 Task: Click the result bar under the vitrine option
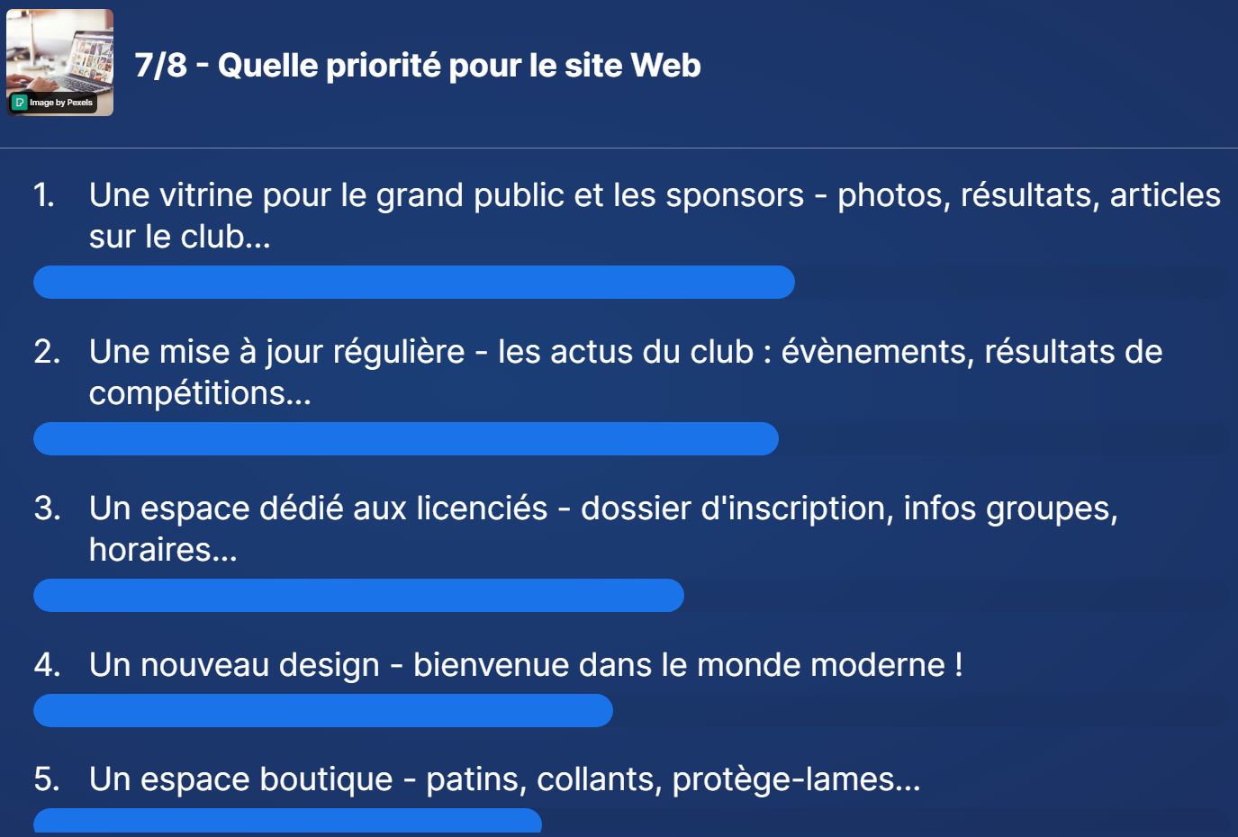tap(414, 282)
